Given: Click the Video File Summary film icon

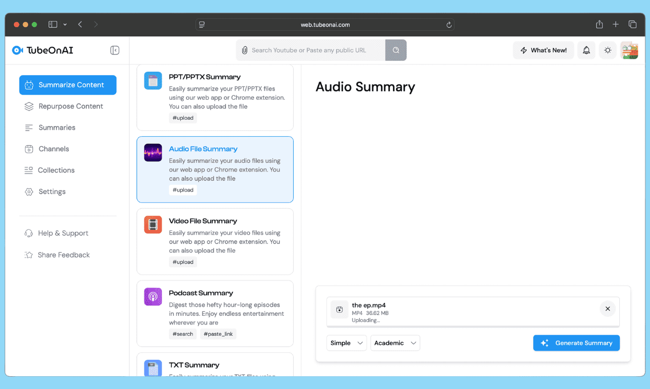Looking at the screenshot, I should coord(153,225).
